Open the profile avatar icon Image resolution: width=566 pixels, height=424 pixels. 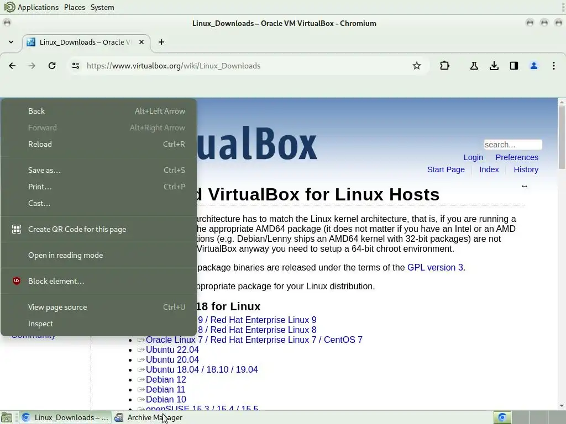click(533, 66)
